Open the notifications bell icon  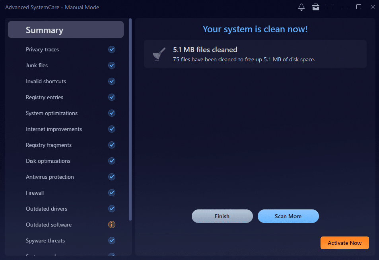[x=301, y=7]
